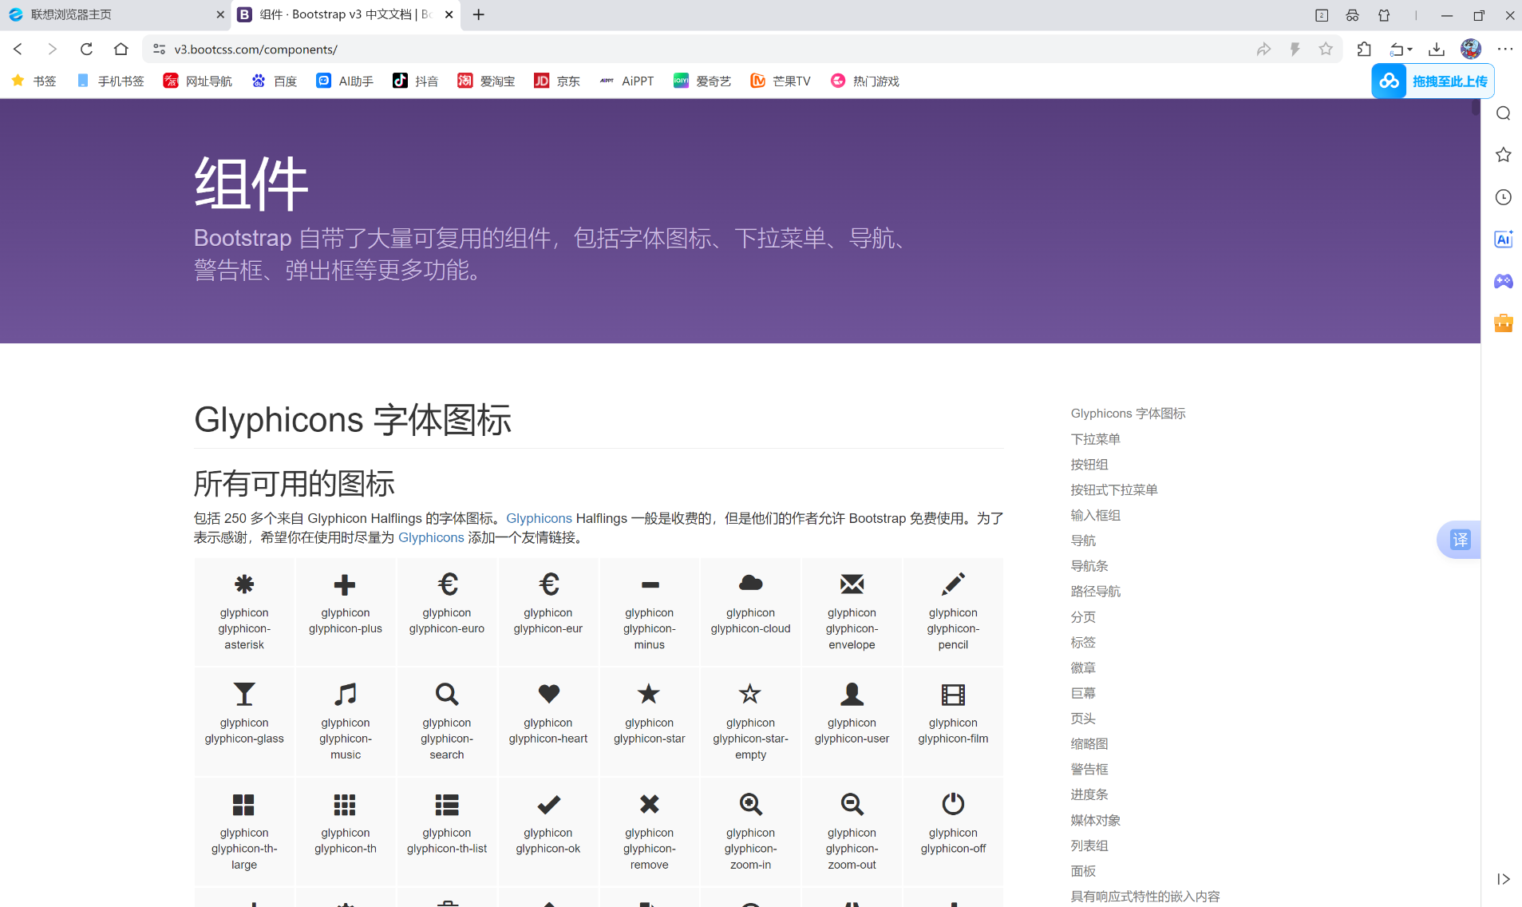The height and width of the screenshot is (907, 1522).
Task: Click the glyphicon-asterisk icon cell
Action: click(244, 612)
